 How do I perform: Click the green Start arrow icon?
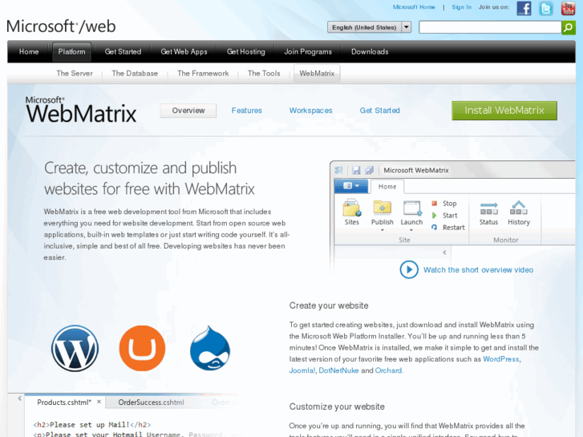(x=435, y=216)
